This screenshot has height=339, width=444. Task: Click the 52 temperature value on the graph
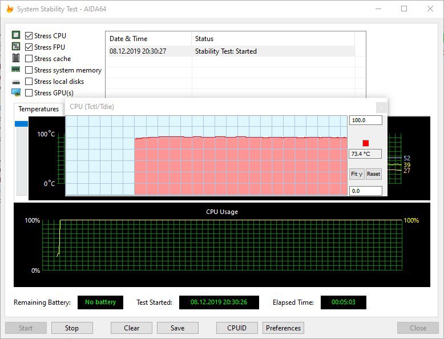[x=407, y=158]
